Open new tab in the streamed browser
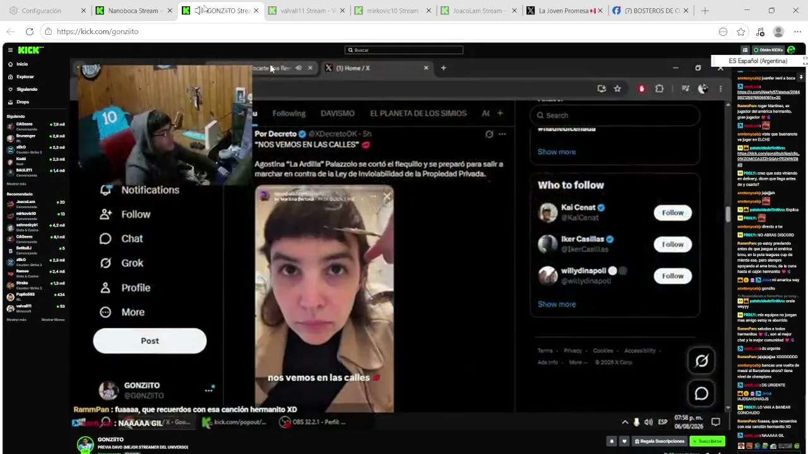This screenshot has height=454, width=808. [x=443, y=68]
